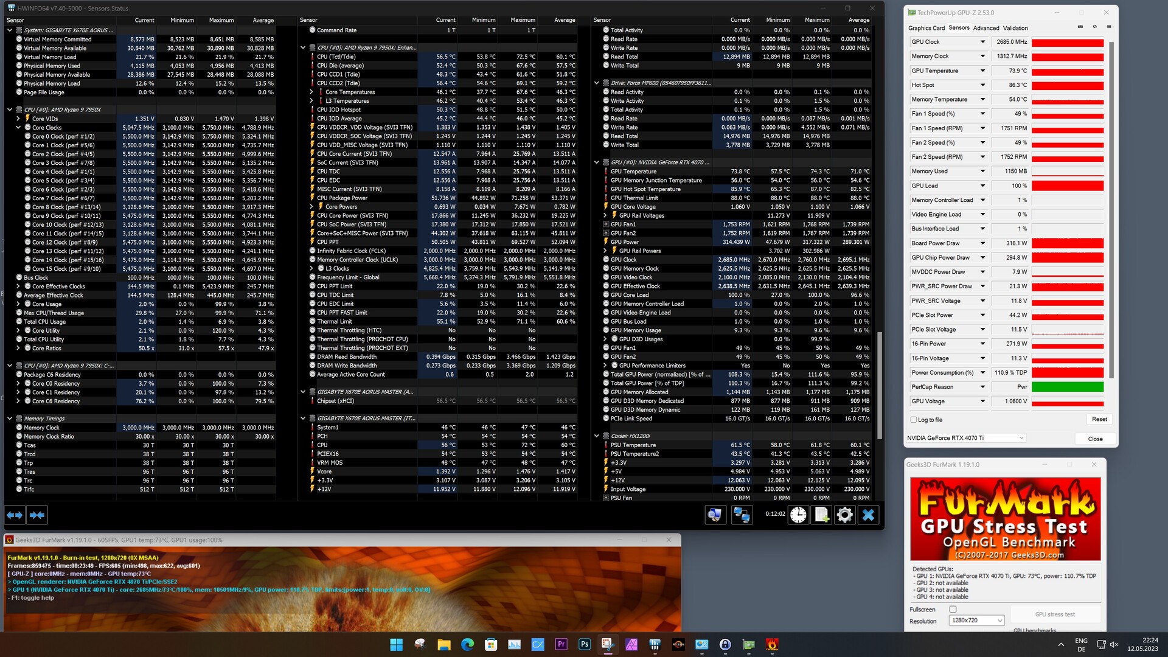Click the collapse columns arrows icon in HWiNFO

[x=37, y=515]
